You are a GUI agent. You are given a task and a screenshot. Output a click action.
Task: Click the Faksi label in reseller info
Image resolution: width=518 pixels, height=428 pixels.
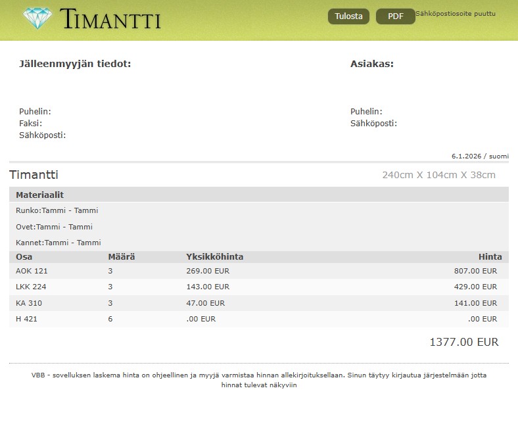coord(30,124)
